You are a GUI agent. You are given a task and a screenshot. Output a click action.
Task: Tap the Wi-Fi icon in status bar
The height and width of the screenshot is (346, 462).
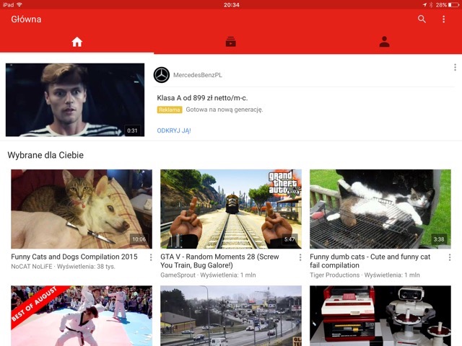click(x=19, y=5)
